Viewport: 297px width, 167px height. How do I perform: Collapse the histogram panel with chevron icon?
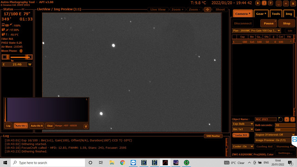point(86,126)
